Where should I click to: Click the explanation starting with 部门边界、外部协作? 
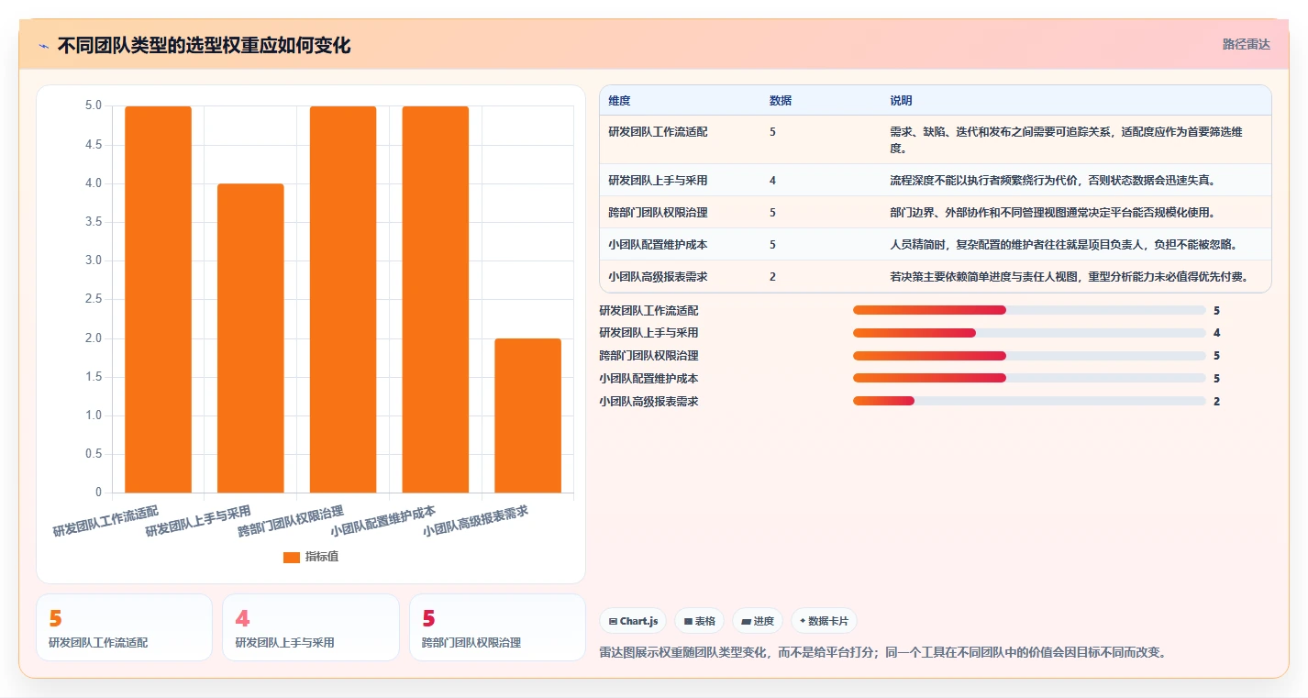1052,213
